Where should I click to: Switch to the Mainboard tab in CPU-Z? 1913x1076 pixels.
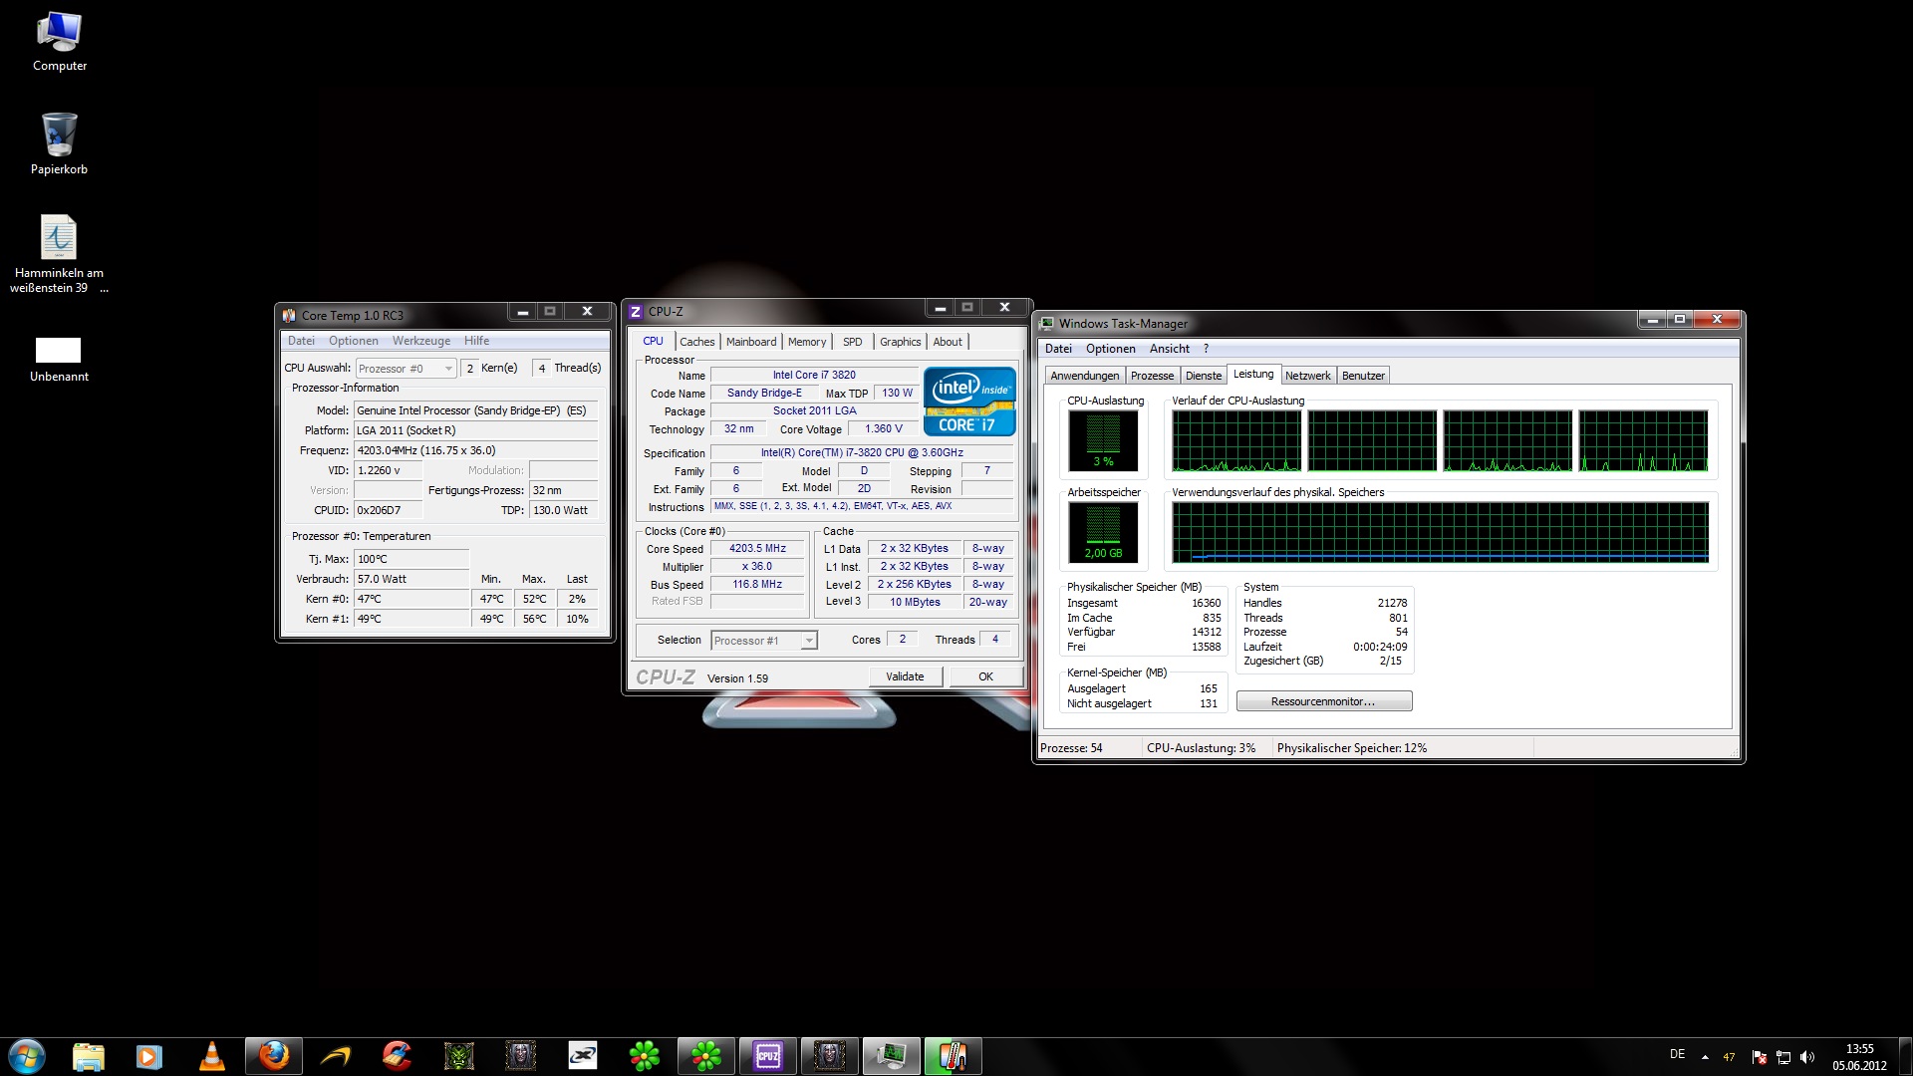tap(751, 342)
